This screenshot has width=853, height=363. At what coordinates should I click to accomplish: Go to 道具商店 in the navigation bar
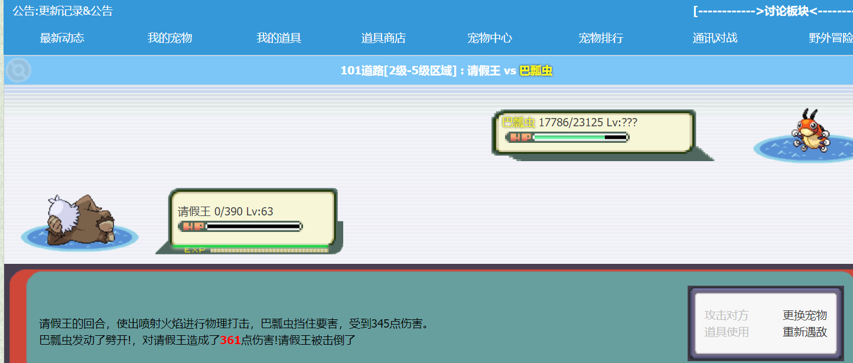[383, 38]
